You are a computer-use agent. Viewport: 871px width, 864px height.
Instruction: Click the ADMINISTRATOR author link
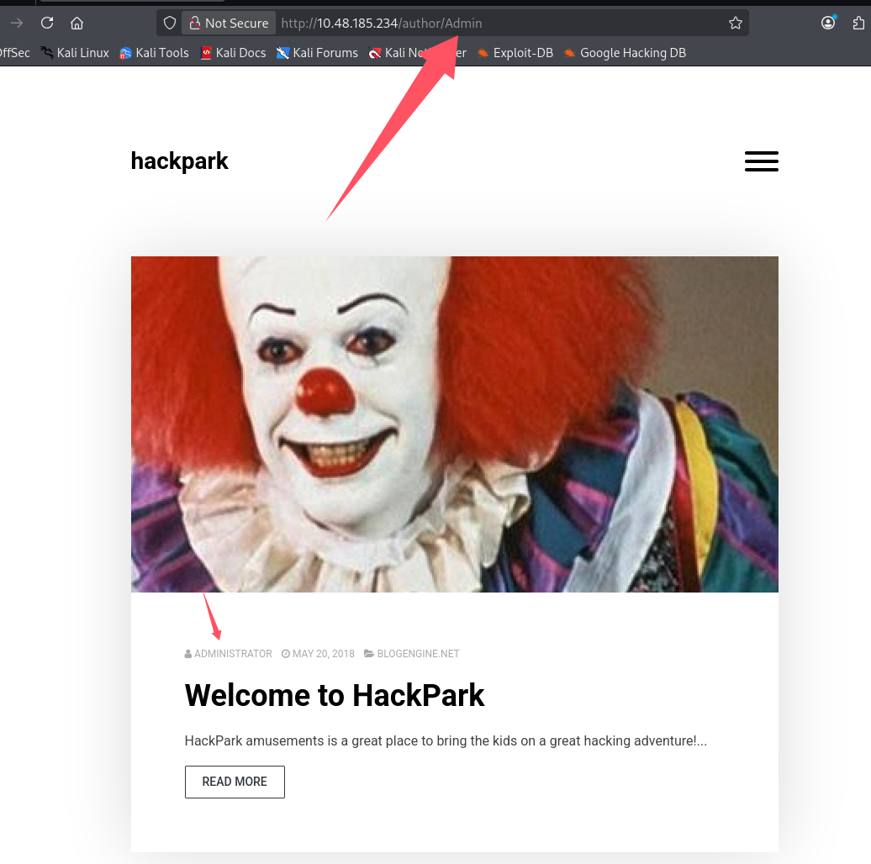tap(233, 654)
